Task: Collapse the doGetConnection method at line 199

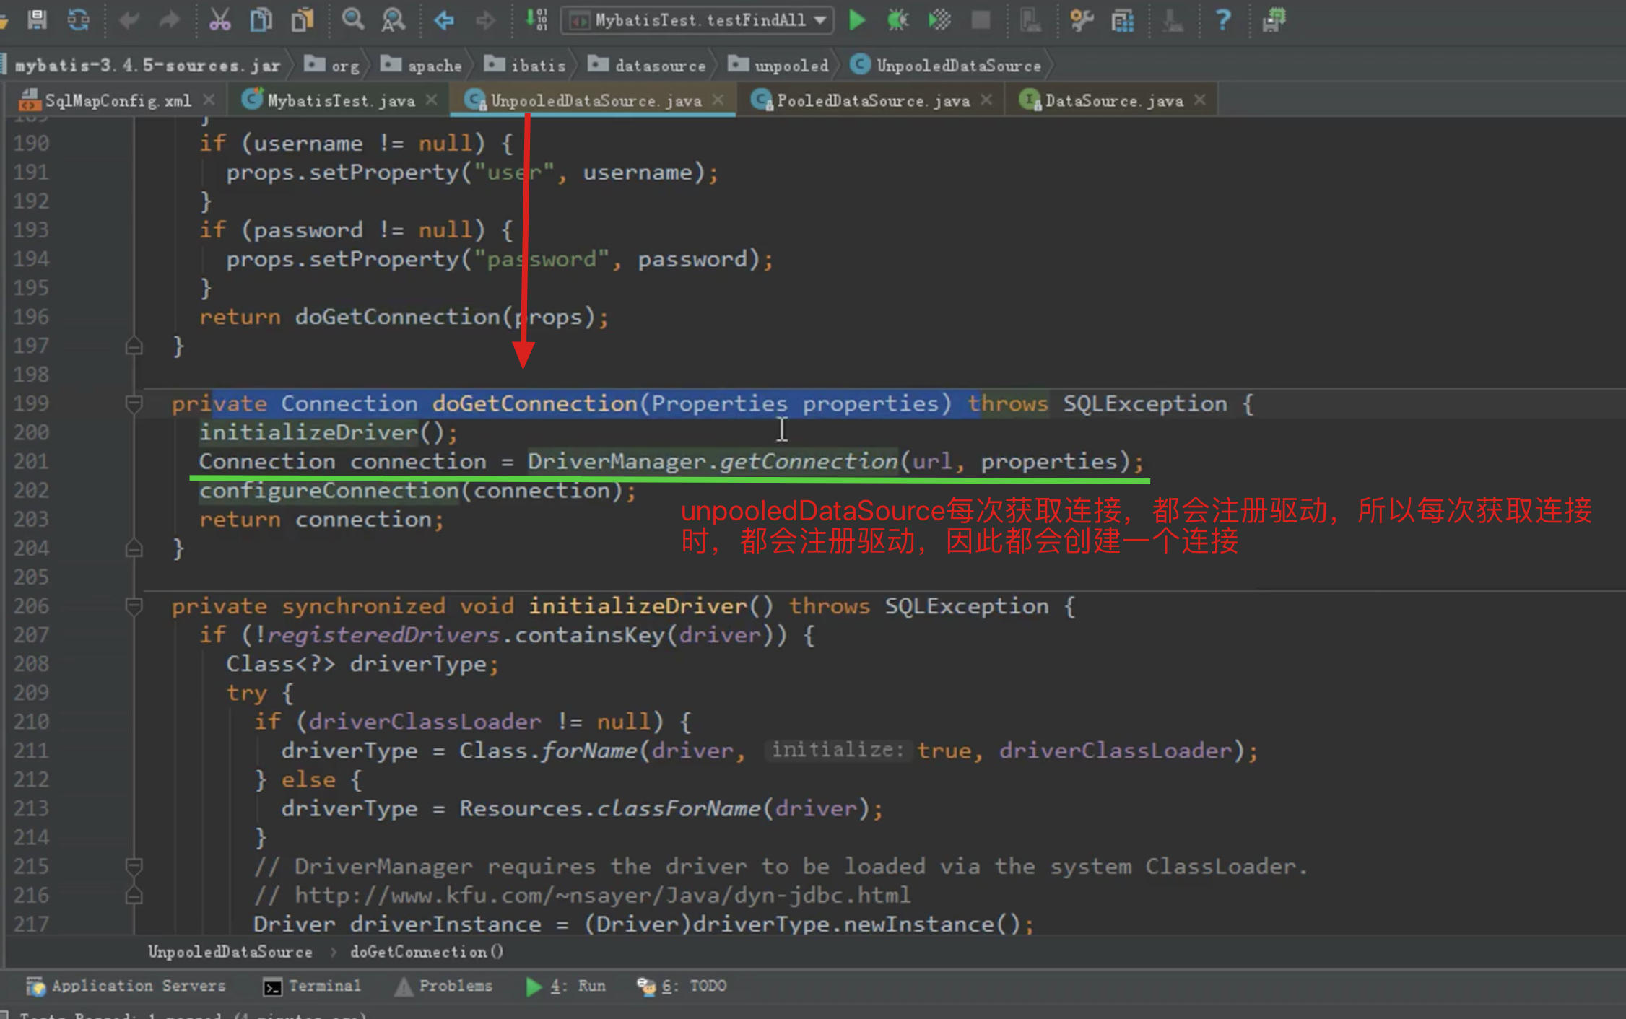Action: point(134,403)
